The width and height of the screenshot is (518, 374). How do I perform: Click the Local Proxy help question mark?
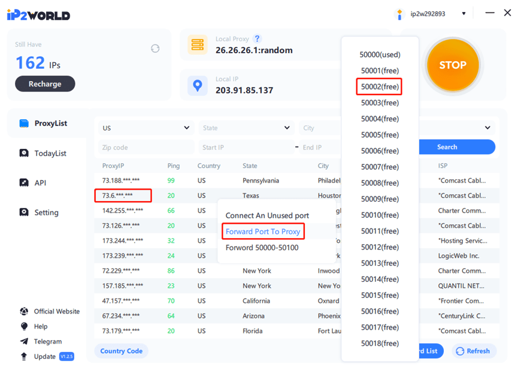[257, 39]
